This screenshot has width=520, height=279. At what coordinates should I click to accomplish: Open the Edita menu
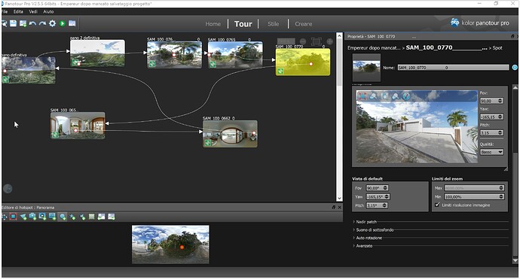[x=18, y=11]
